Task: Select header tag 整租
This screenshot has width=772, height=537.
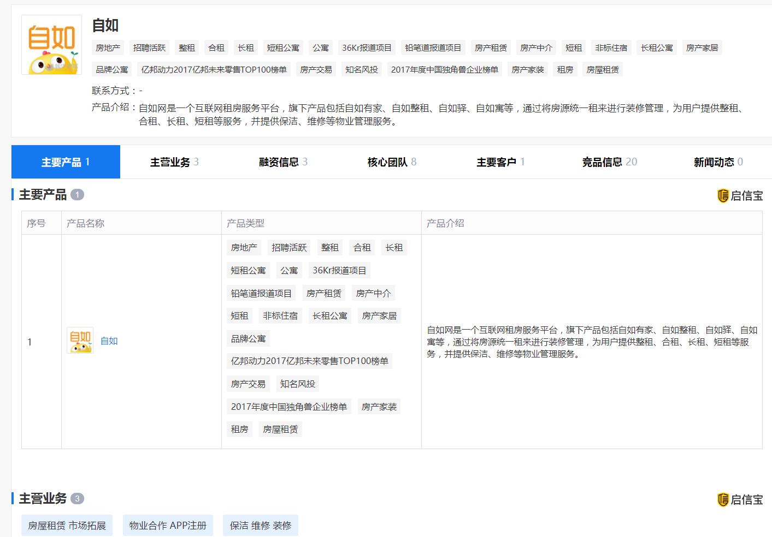Action: pyautogui.click(x=187, y=48)
